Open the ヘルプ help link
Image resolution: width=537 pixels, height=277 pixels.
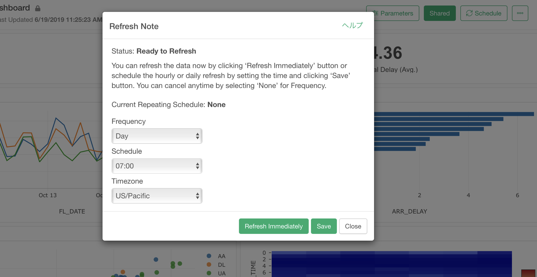(352, 26)
